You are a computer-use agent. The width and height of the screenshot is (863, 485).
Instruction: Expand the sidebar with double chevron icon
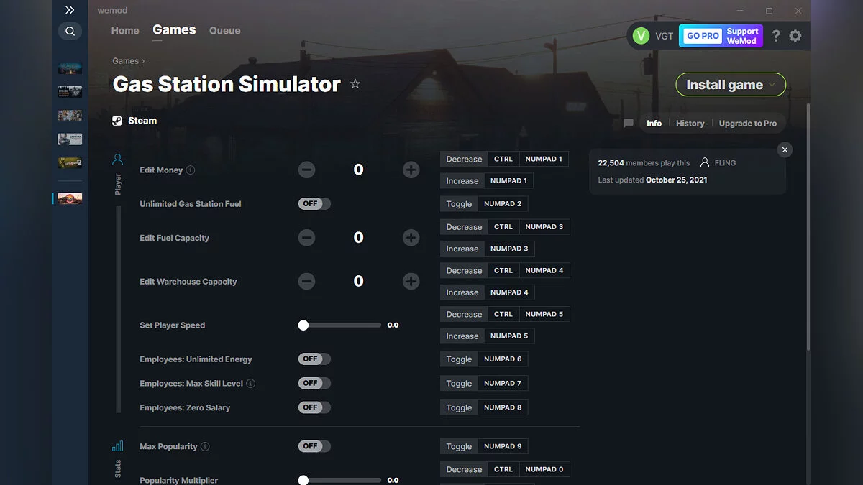coord(70,10)
